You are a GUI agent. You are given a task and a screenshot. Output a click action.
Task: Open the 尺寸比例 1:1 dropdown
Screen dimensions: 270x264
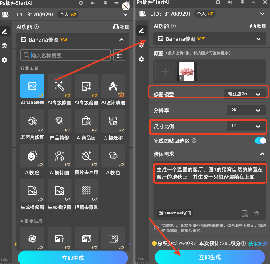pyautogui.click(x=247, y=126)
